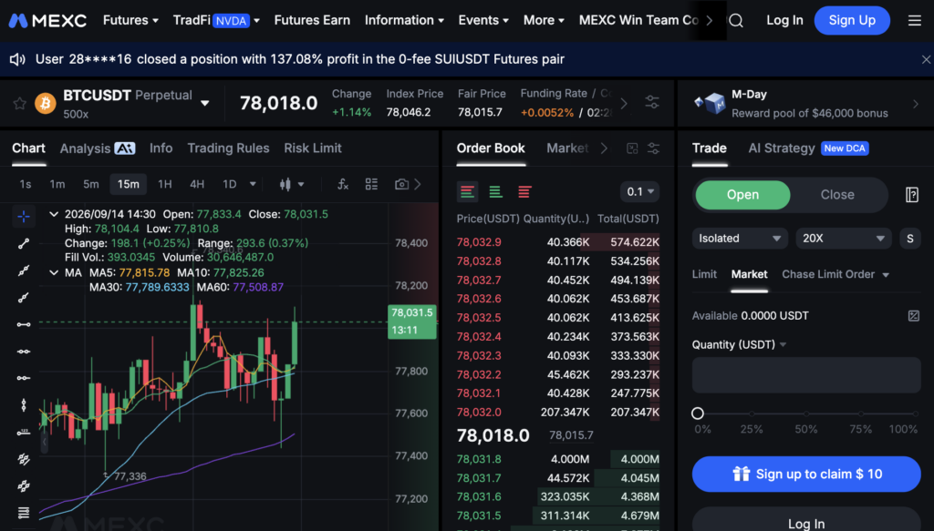The image size is (934, 531).
Task: Select 5m timeframe
Action: click(90, 184)
